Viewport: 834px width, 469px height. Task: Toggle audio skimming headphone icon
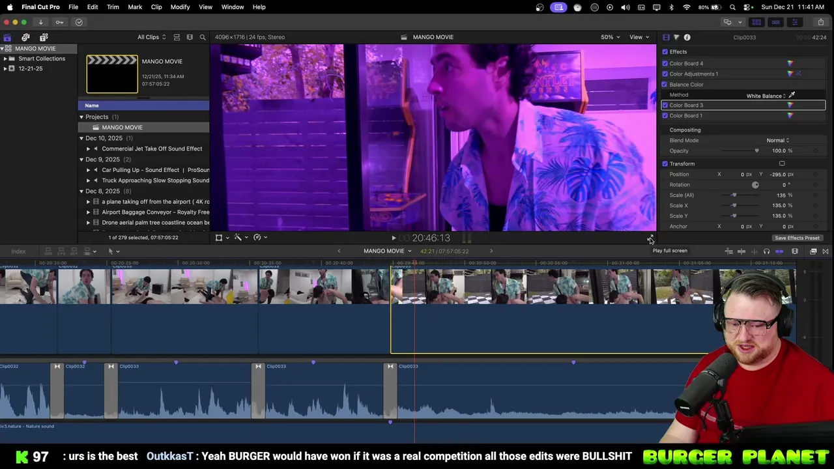(x=766, y=251)
